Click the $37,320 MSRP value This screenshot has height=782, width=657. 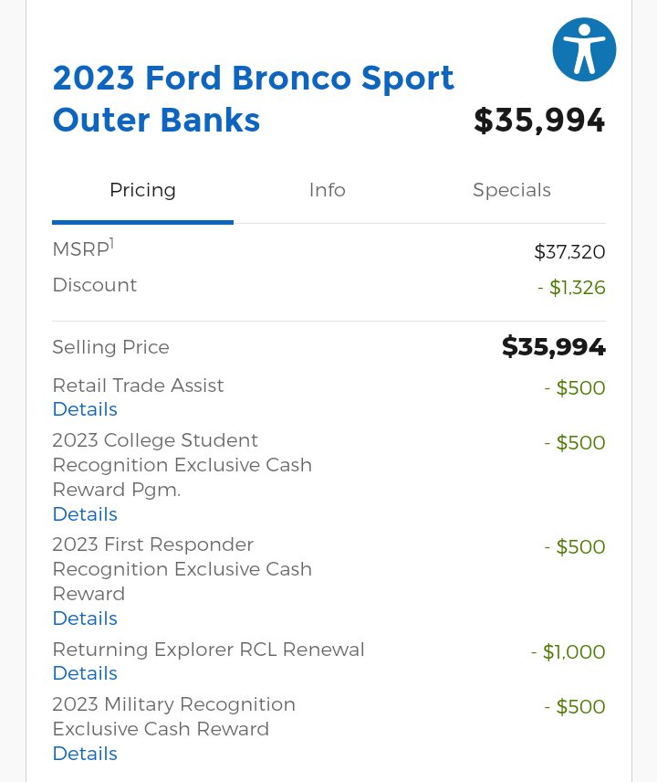[x=569, y=252]
